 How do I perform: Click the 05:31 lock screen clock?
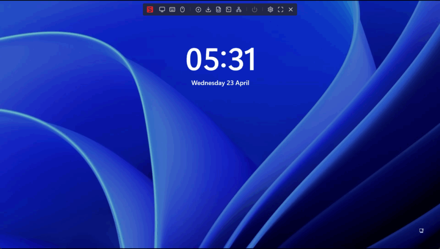[x=220, y=60]
